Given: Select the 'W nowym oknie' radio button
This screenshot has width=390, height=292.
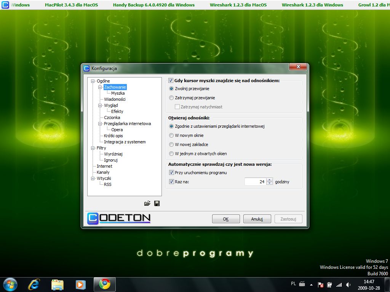Looking at the screenshot, I should [x=171, y=135].
